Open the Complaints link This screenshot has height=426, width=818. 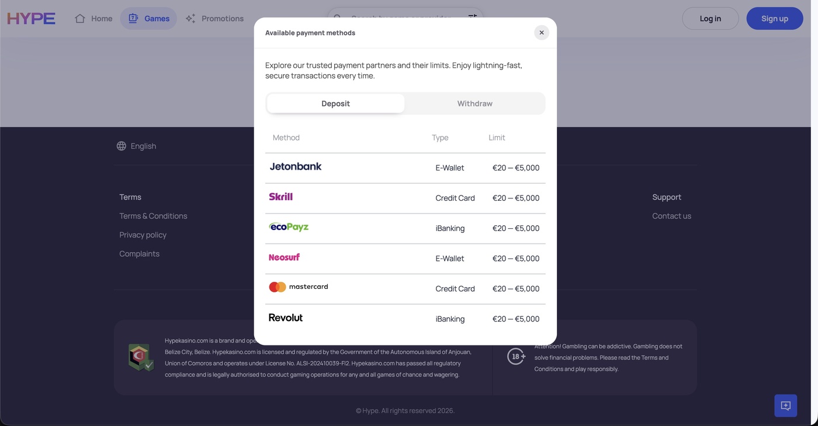139,254
